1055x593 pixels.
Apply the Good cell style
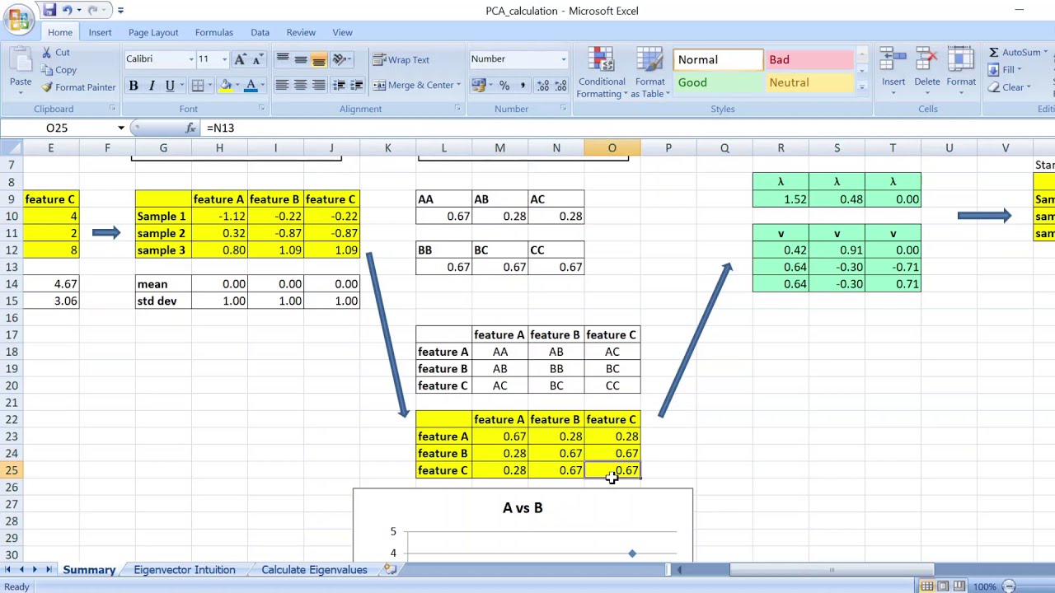(719, 82)
